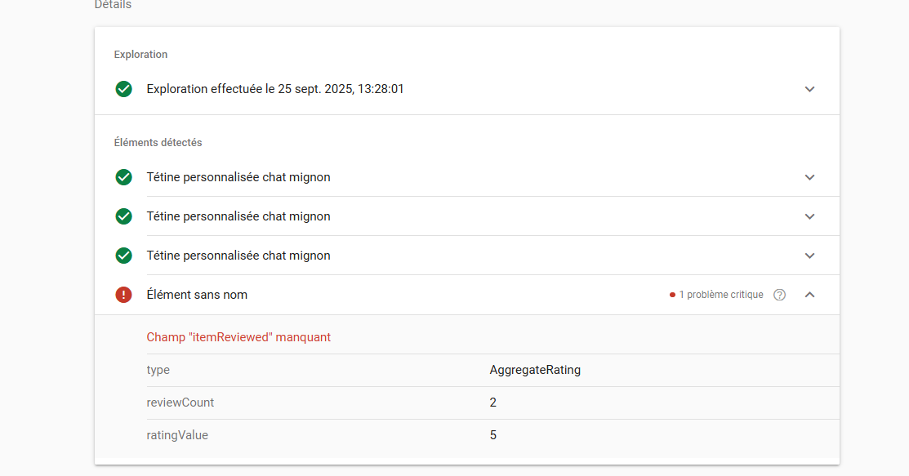Expand the second Tétine personnalisée chevron
Image resolution: width=909 pixels, height=476 pixels.
point(809,216)
